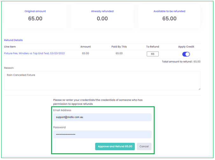Click the Line Item column header

coord(10,47)
